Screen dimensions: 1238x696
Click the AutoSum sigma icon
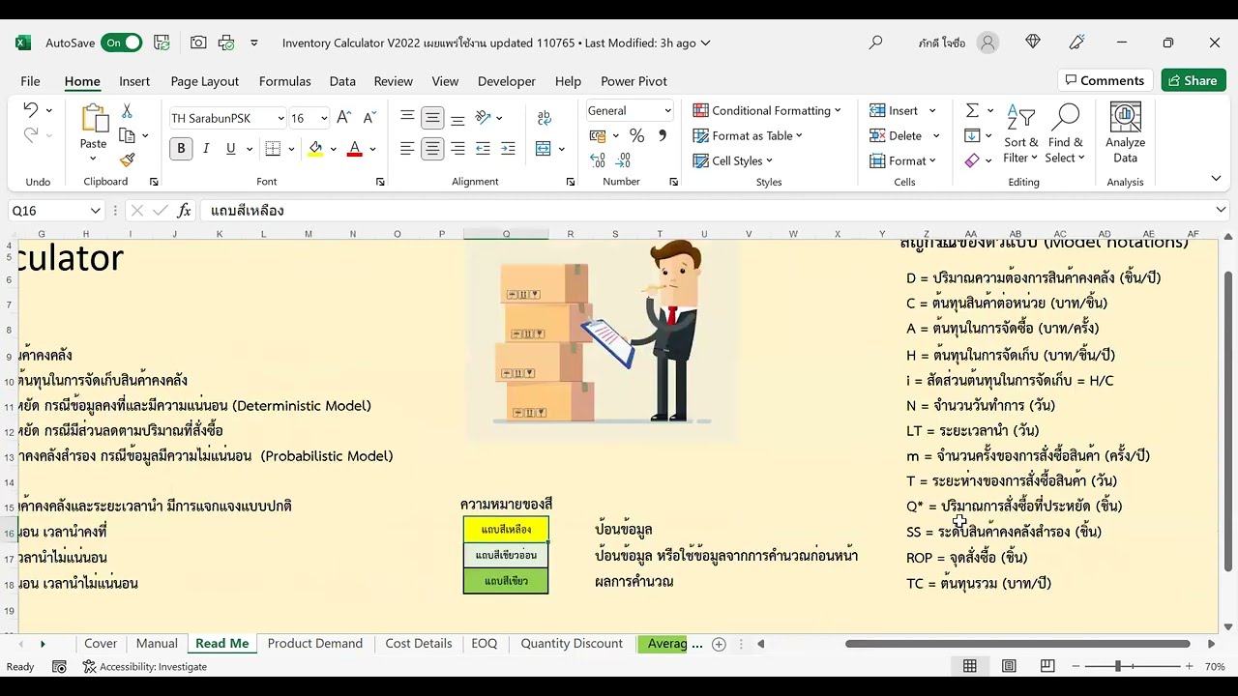(972, 110)
